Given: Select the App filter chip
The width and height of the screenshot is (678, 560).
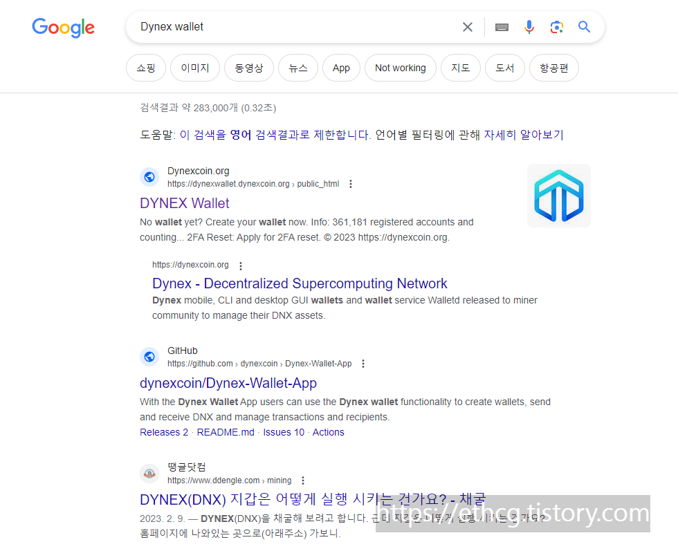Looking at the screenshot, I should pos(341,68).
